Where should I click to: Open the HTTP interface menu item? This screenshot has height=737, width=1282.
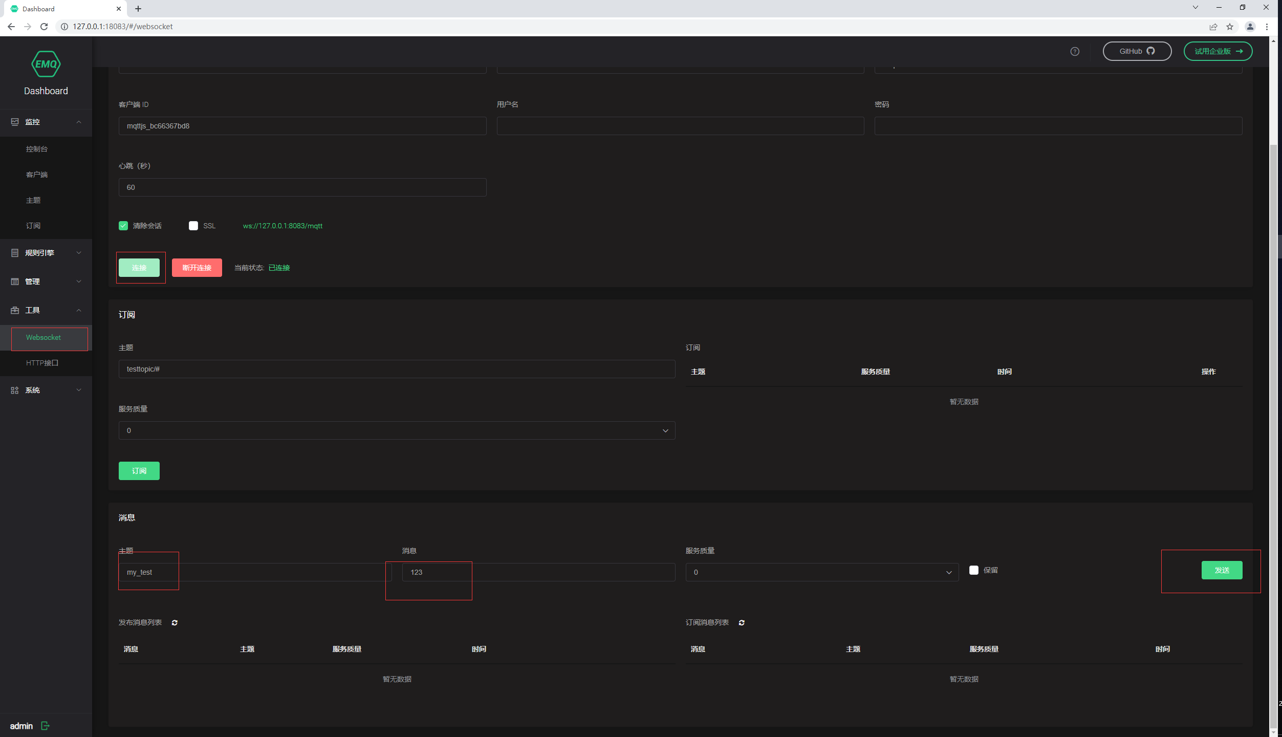pyautogui.click(x=42, y=363)
